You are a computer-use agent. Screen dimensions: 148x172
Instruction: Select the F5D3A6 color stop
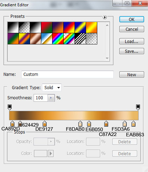[x=125, y=124]
